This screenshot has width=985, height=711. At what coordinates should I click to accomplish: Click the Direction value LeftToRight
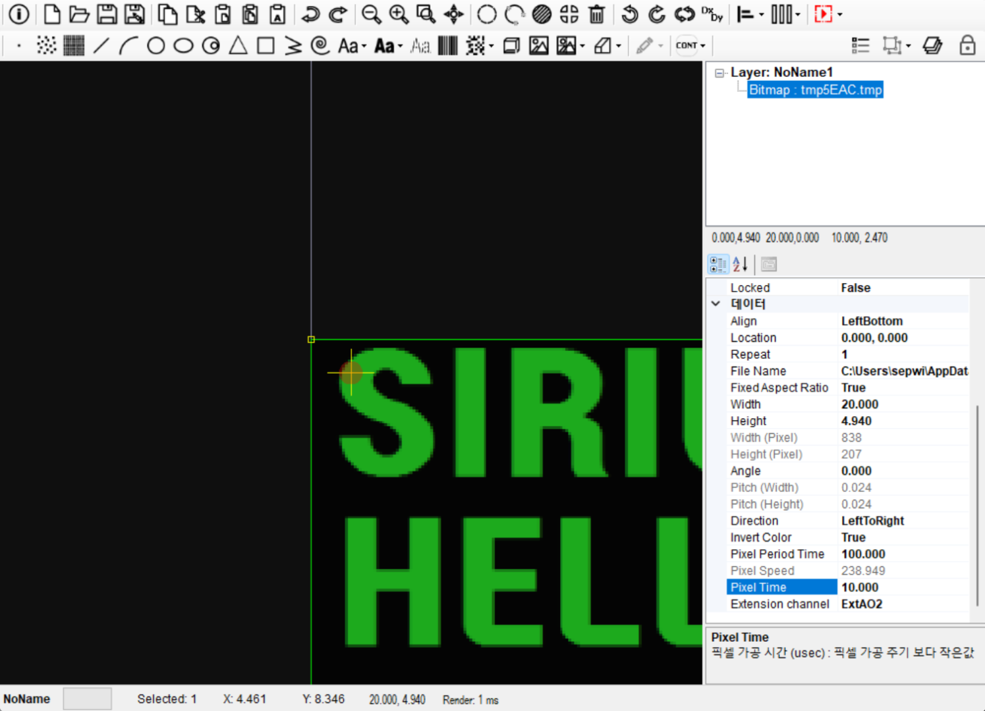click(903, 521)
